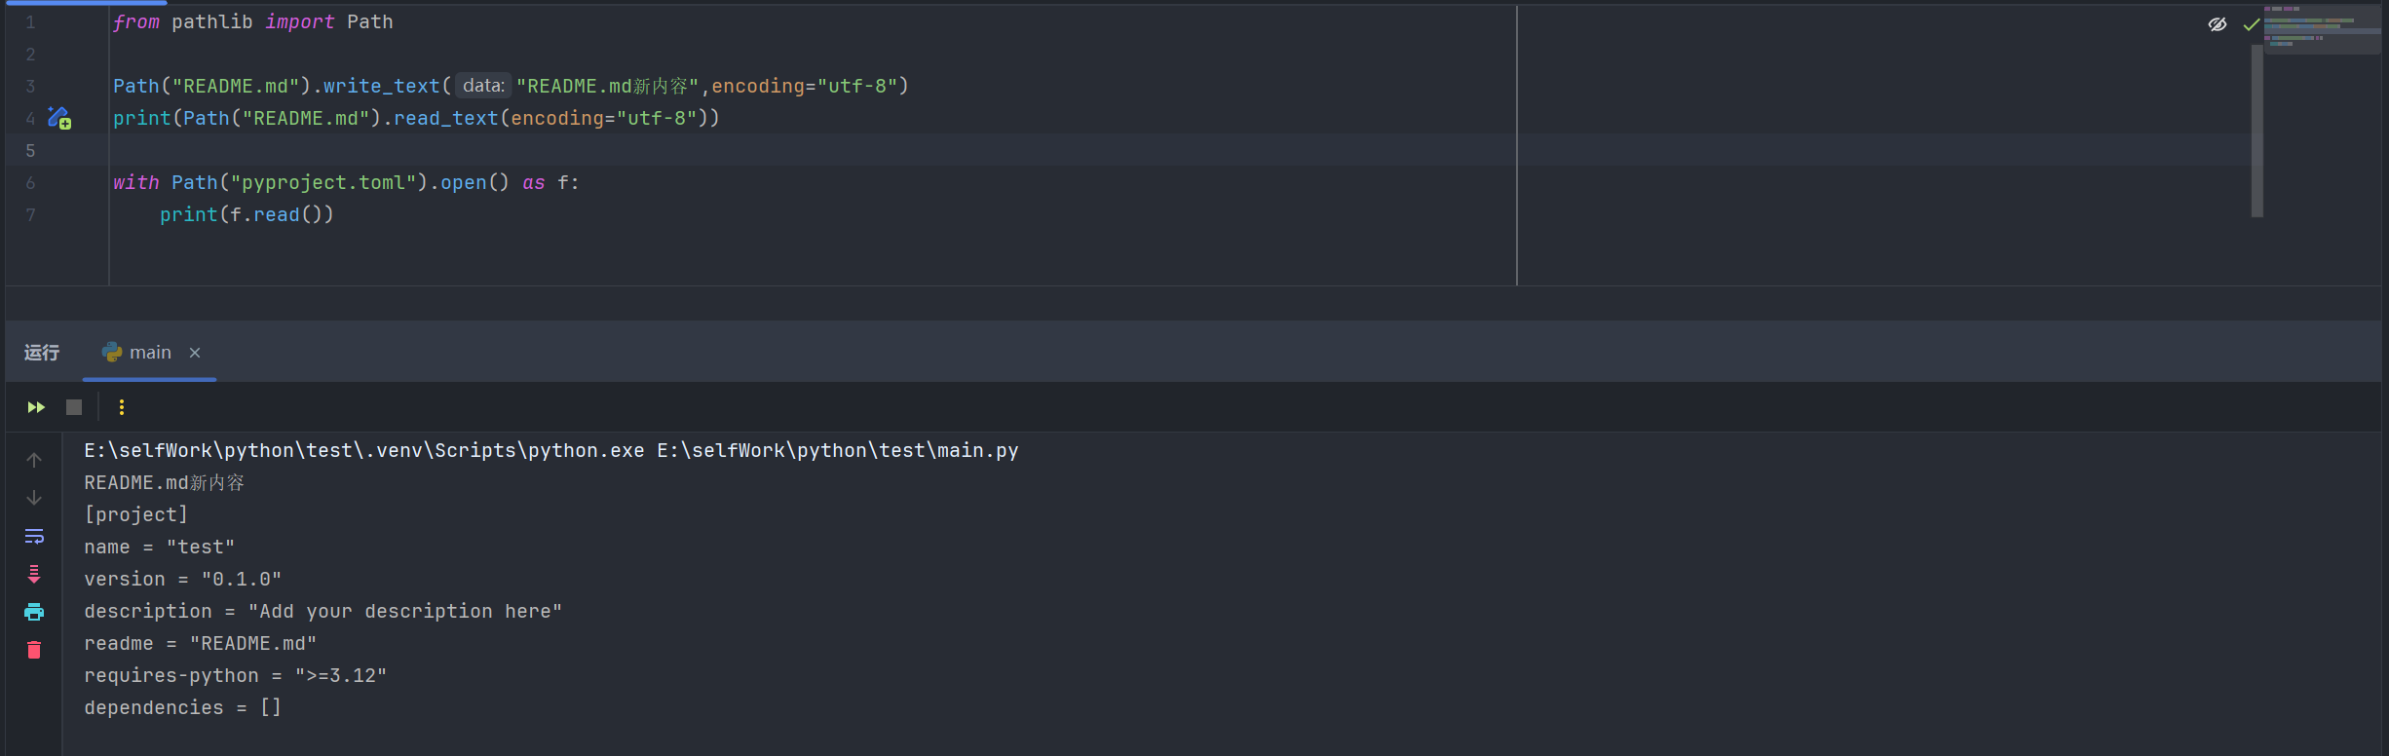
Task: Click line number 1 in the gutter
Action: 30,22
